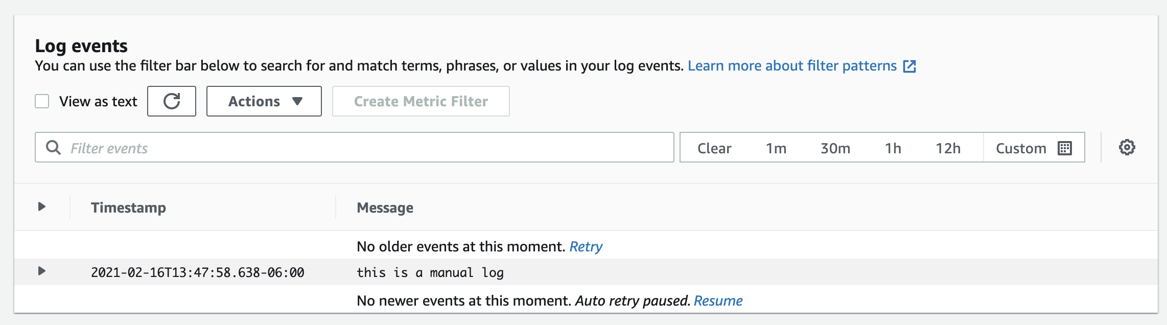The width and height of the screenshot is (1167, 325).
Task: Clear the selected time range
Action: [714, 148]
